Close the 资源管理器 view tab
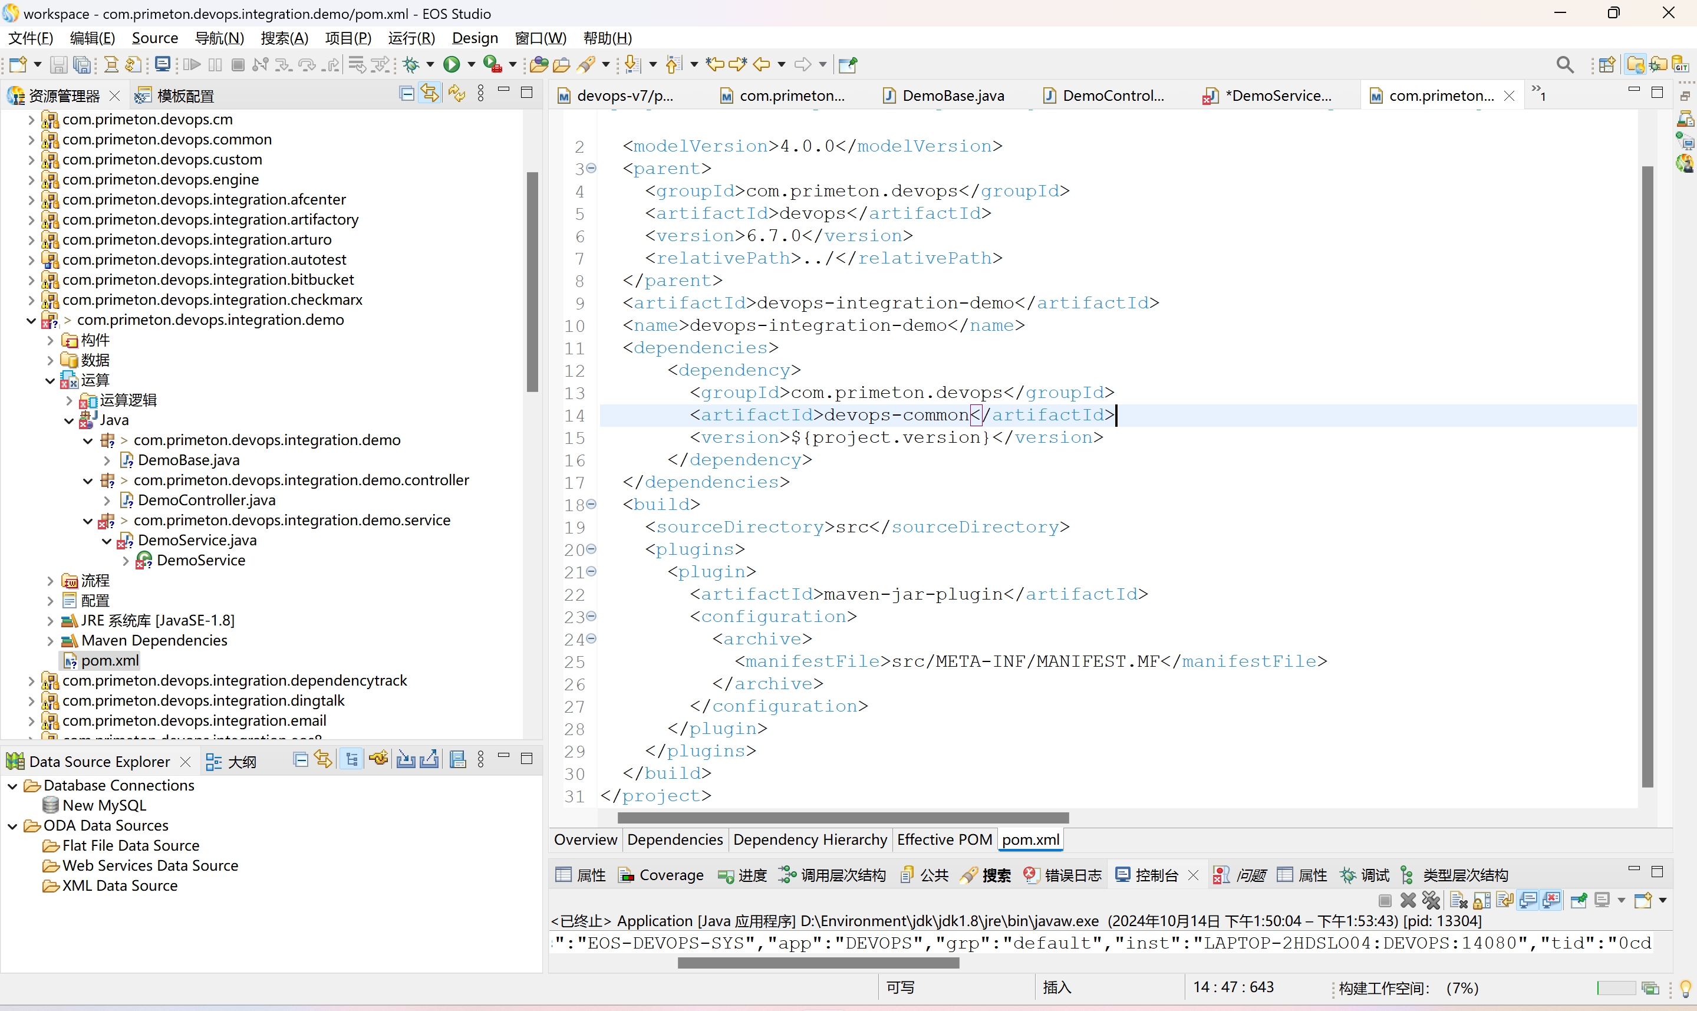 115,96
